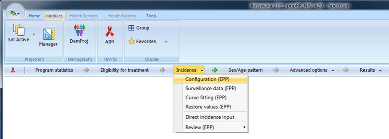This screenshot has width=389, height=139.
Task: Launch the DemProj demography module
Action: [x=79, y=31]
